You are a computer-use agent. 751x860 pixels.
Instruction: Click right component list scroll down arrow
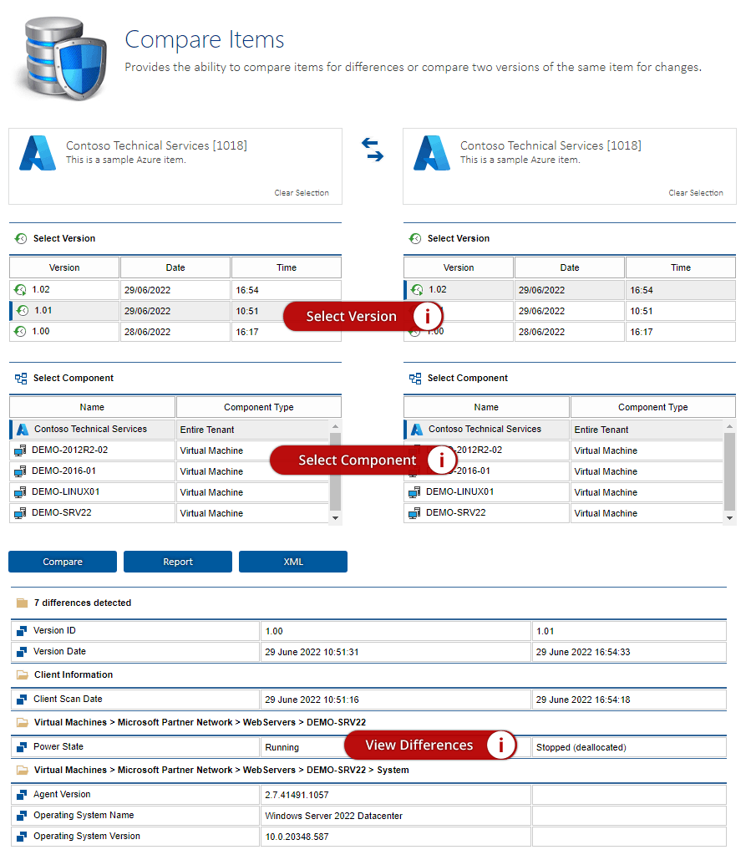[x=729, y=518]
